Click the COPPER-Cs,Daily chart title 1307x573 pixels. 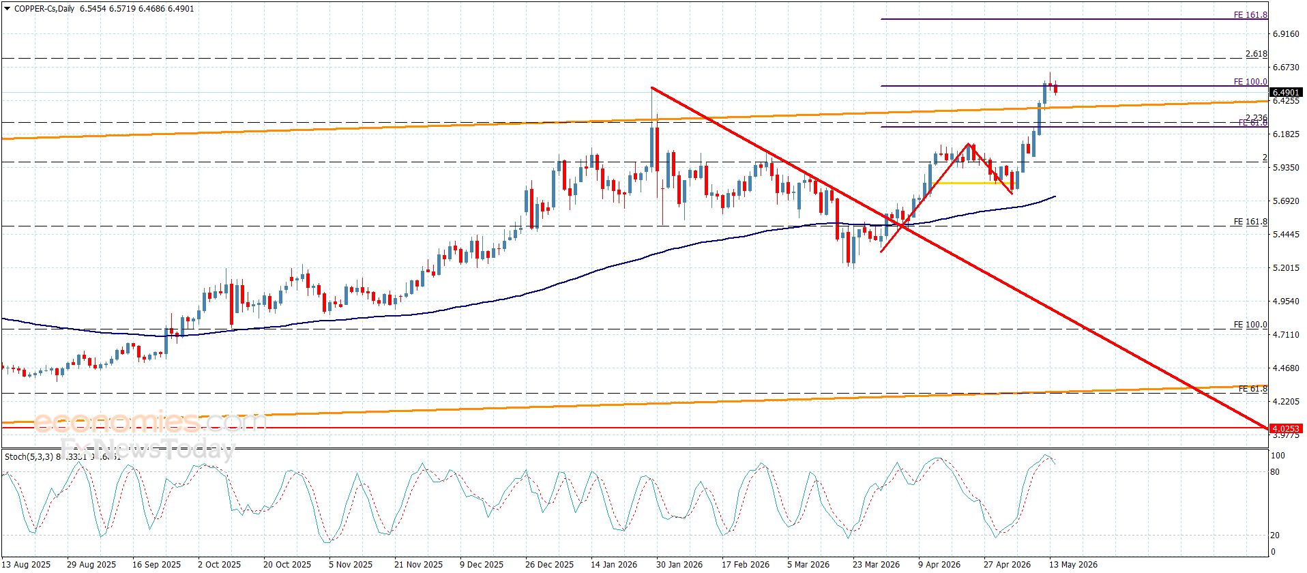(44, 9)
